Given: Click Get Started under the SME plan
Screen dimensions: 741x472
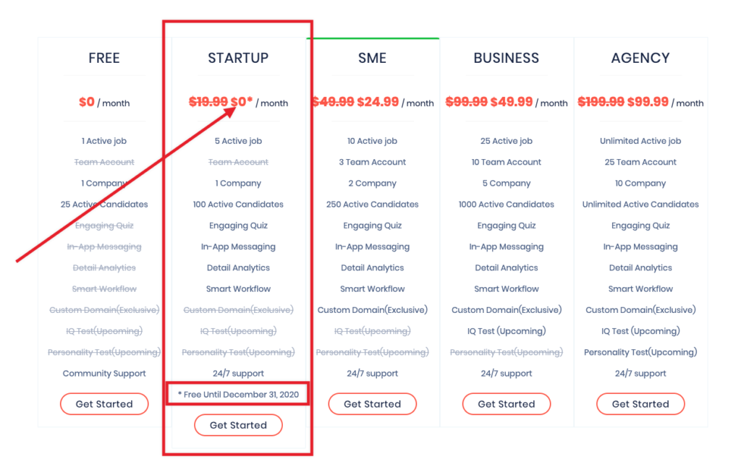Looking at the screenshot, I should pos(373,404).
